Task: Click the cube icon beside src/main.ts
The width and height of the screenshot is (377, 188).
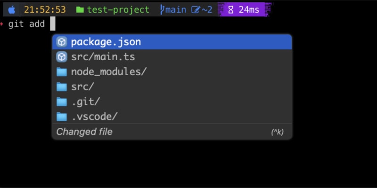Action: pos(62,57)
